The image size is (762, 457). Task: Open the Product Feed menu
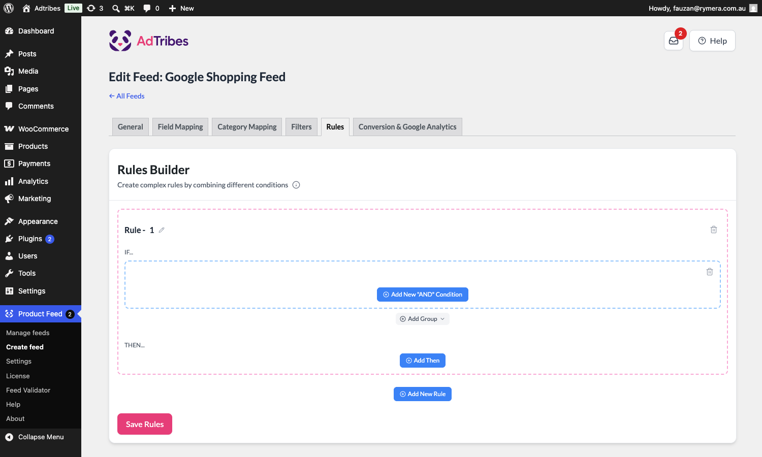41,314
